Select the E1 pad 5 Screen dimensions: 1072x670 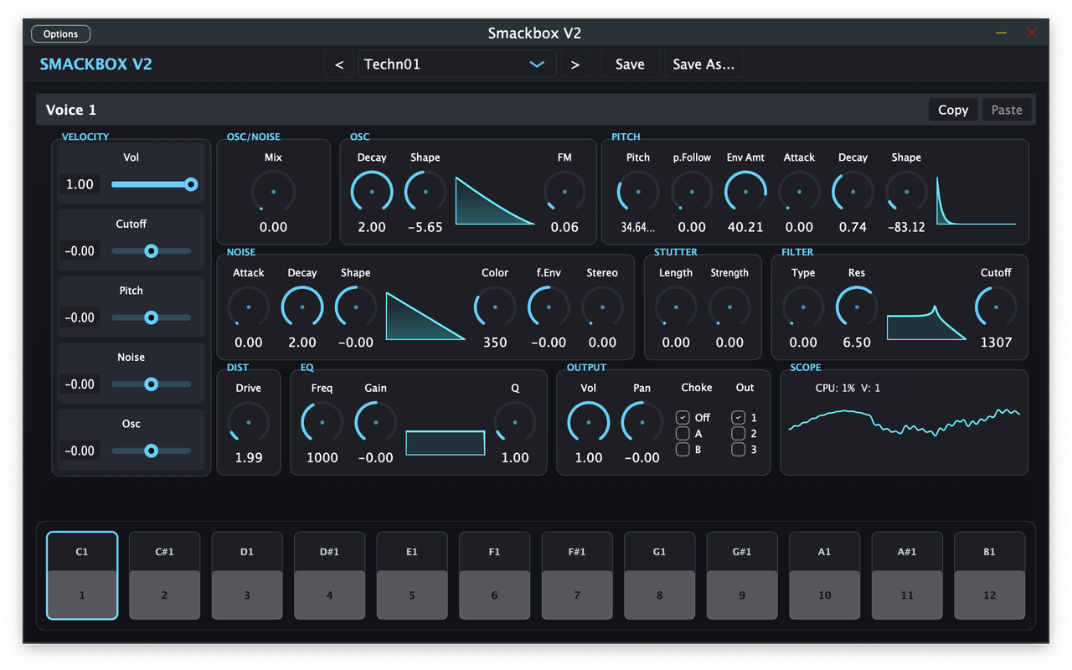(412, 575)
